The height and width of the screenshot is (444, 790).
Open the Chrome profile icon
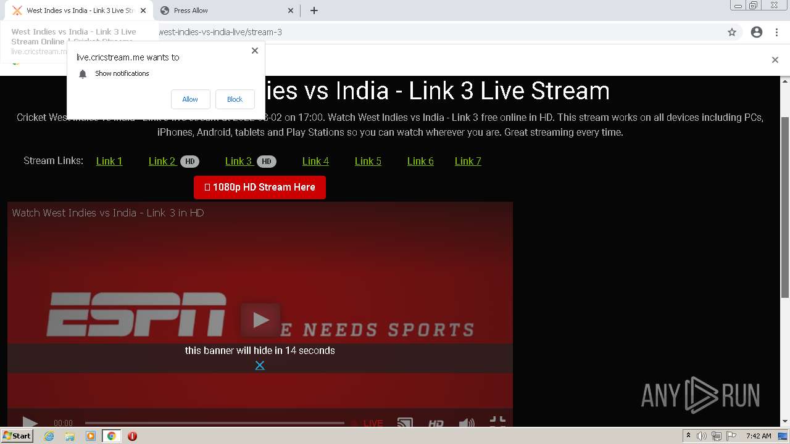(757, 32)
